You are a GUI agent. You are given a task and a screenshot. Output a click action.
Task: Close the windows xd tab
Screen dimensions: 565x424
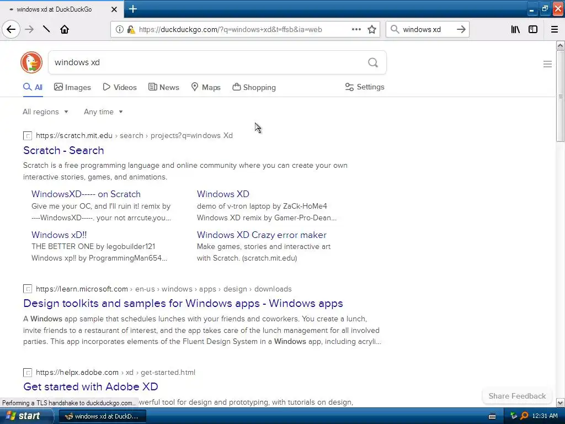click(114, 9)
